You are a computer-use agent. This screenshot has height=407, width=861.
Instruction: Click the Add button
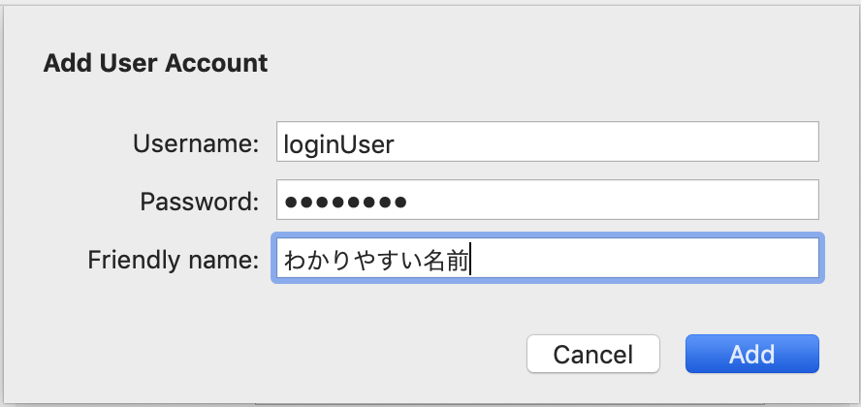pos(751,354)
